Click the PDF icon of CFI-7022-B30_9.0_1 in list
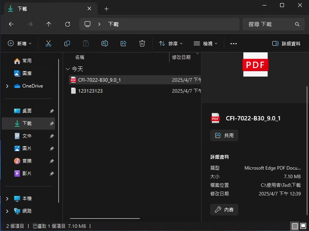Image resolution: width=309 pixels, height=231 pixels. point(73,80)
